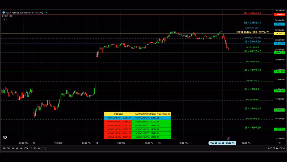Click the Wed 26 Mar '25 09:30 AM time label
The width and height of the screenshot is (287, 162).
tap(222, 143)
